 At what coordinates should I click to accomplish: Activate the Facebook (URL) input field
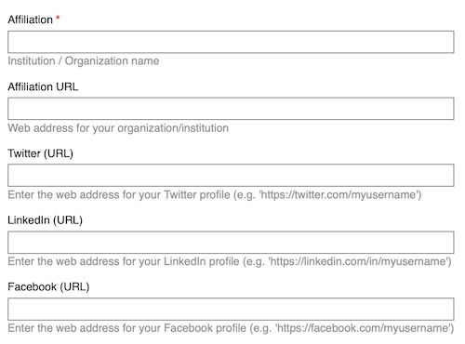[231, 309]
